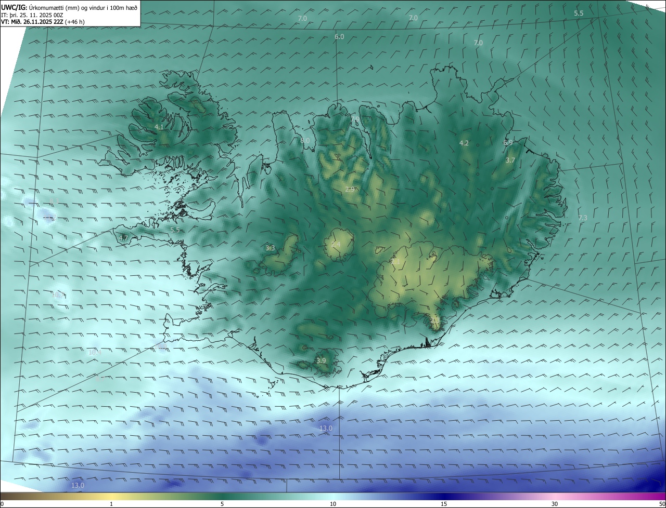This screenshot has height=508, width=666.
Task: Click the 8.0 precipitation value label
Action: [305, 141]
